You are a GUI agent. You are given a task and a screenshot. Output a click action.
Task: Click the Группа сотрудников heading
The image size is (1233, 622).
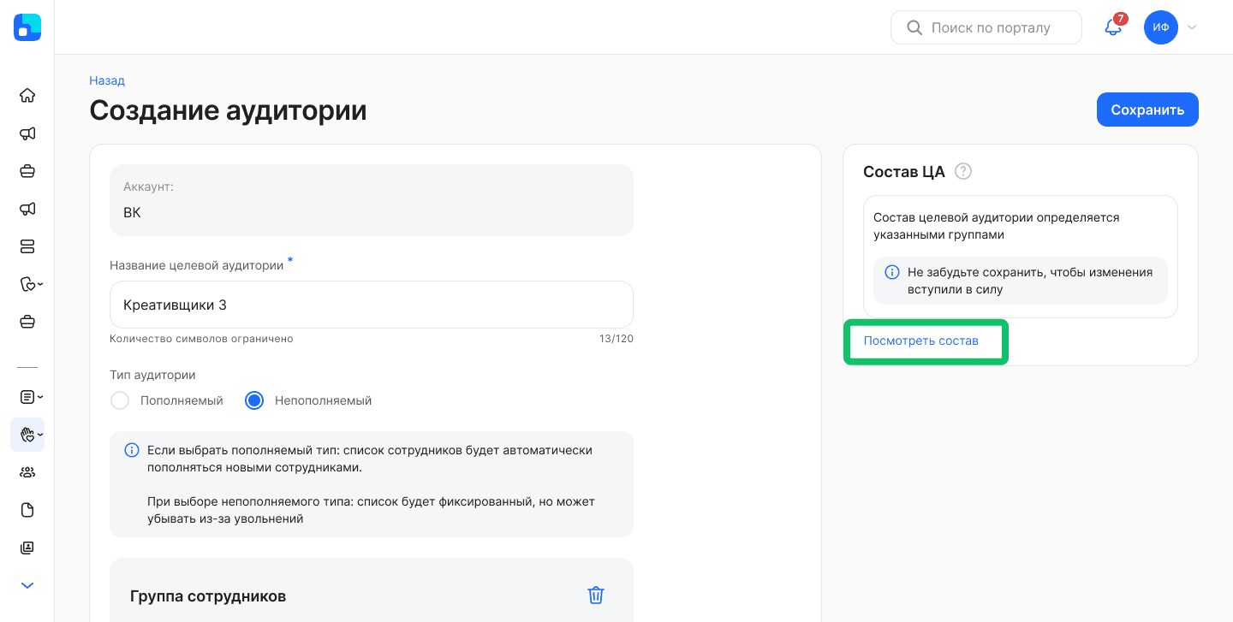(x=208, y=596)
